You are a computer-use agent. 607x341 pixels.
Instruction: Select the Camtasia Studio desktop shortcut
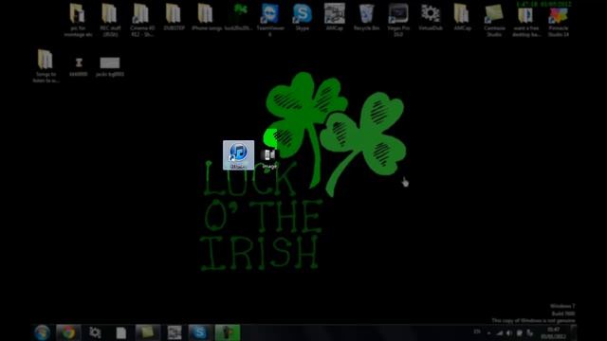click(x=494, y=20)
